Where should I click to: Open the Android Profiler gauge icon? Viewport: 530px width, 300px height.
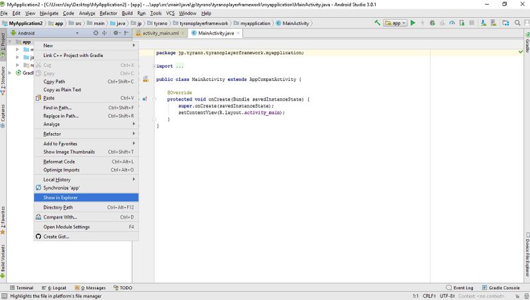[x=452, y=23]
